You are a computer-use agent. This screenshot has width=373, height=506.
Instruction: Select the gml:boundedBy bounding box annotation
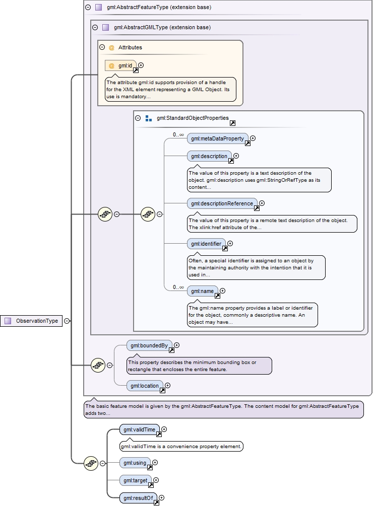[199, 366]
